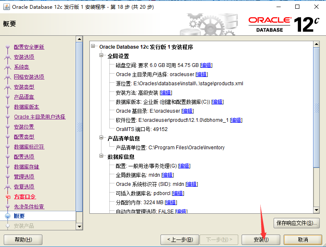The width and height of the screenshot is (326, 247).
Task: Select the 产品清单位置 Inventory path row
Action: click(x=170, y=148)
